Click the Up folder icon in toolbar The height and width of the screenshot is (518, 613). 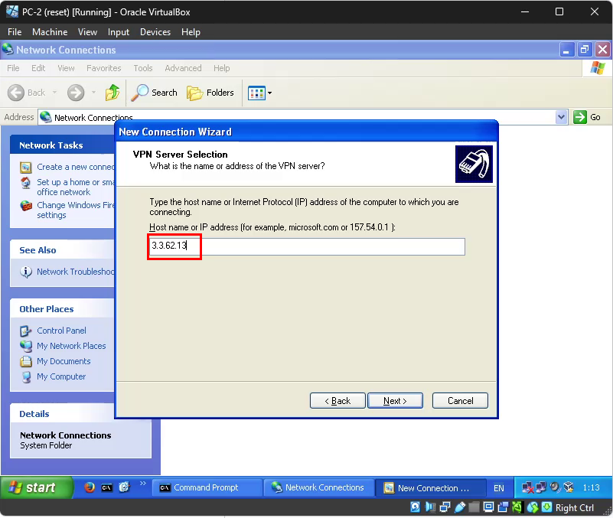(x=112, y=93)
